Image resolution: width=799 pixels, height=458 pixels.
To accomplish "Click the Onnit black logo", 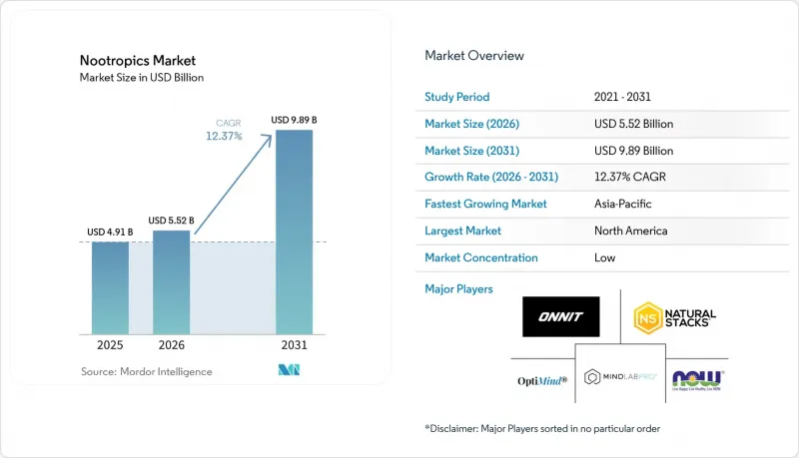I will click(560, 316).
